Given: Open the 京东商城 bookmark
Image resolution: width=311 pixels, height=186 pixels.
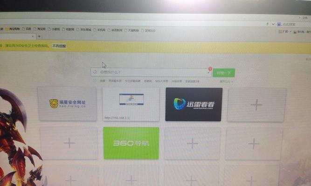Looking at the screenshot, I should (84, 29).
